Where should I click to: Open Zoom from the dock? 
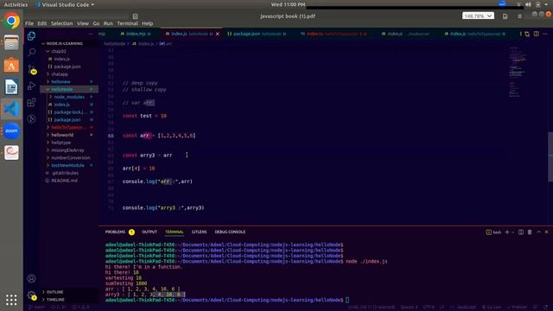(11, 130)
